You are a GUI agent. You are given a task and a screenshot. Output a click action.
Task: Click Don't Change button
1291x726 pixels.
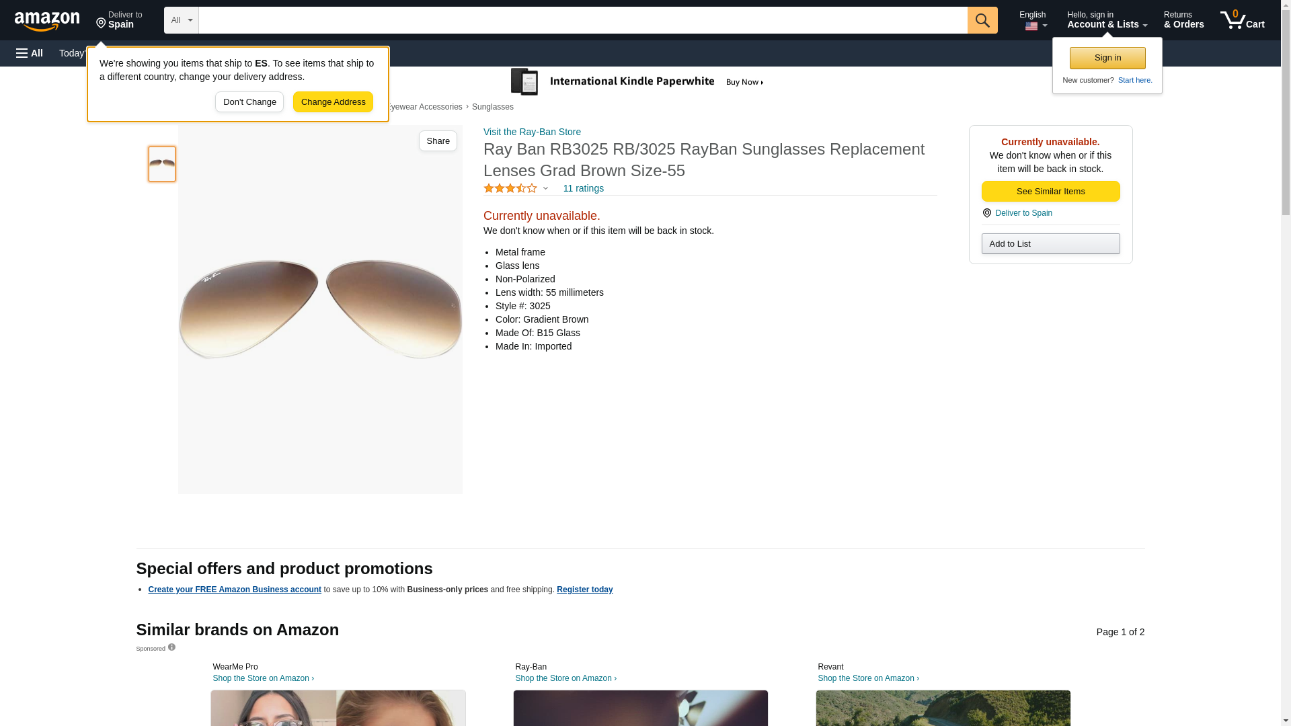click(x=249, y=102)
